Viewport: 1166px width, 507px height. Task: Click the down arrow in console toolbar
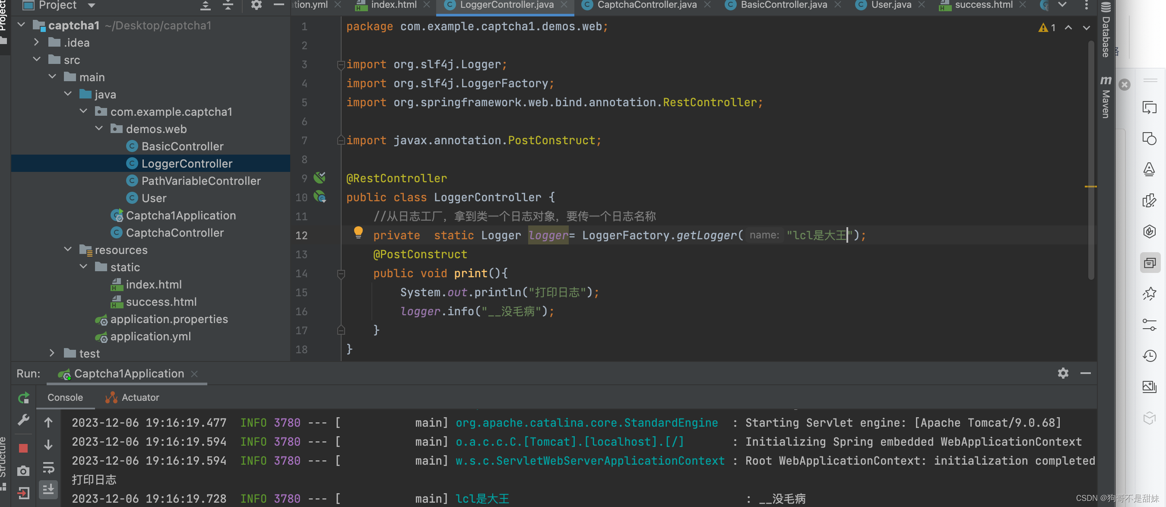pyautogui.click(x=48, y=444)
